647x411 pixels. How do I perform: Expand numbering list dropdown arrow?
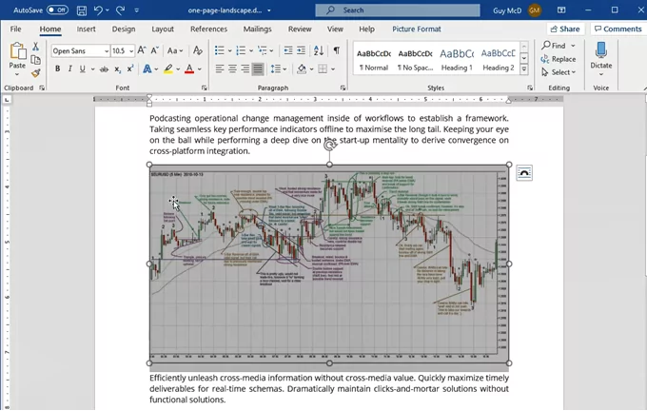251,50
